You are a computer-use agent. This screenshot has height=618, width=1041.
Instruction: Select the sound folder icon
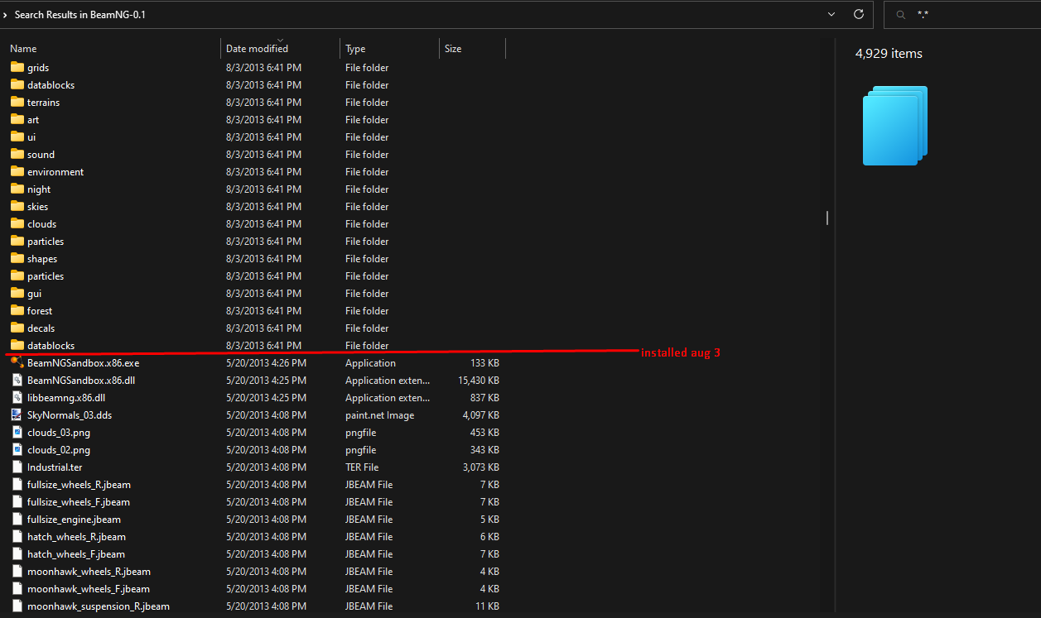pos(17,154)
